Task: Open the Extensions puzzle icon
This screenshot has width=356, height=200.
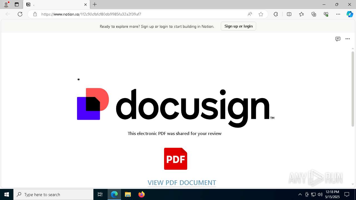Action: (x=276, y=14)
